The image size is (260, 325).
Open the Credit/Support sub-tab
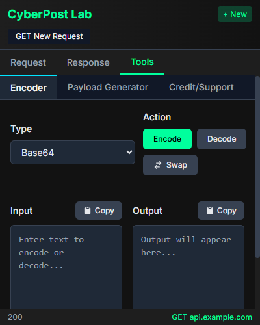[x=201, y=87]
